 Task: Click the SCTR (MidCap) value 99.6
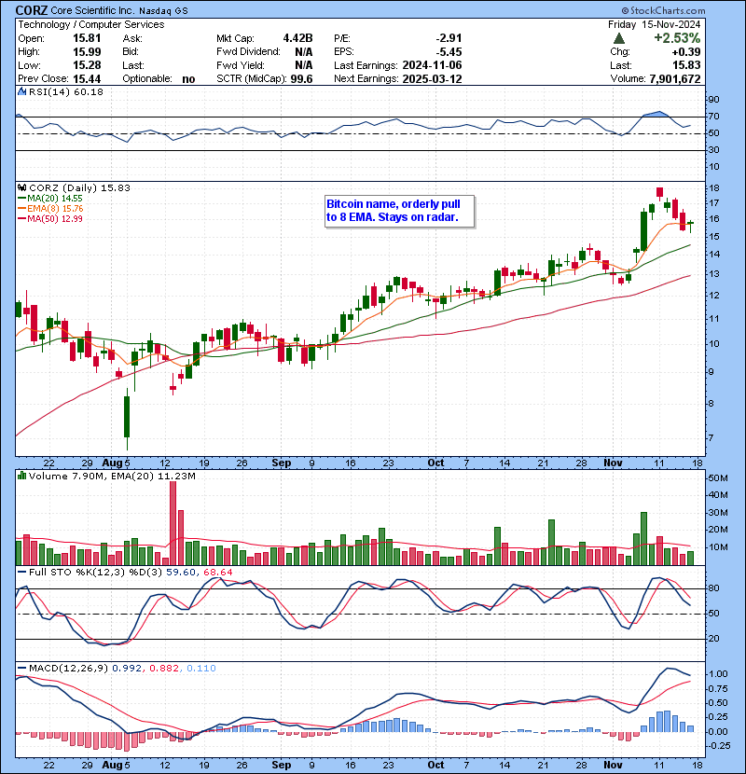point(301,79)
